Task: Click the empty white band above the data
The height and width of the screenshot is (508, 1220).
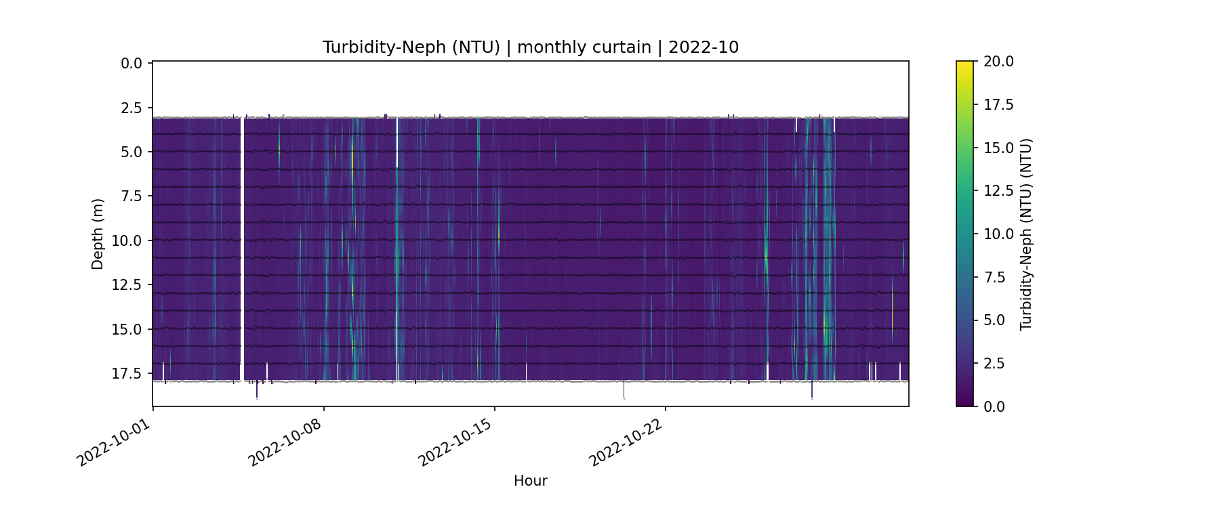Action: 530,88
